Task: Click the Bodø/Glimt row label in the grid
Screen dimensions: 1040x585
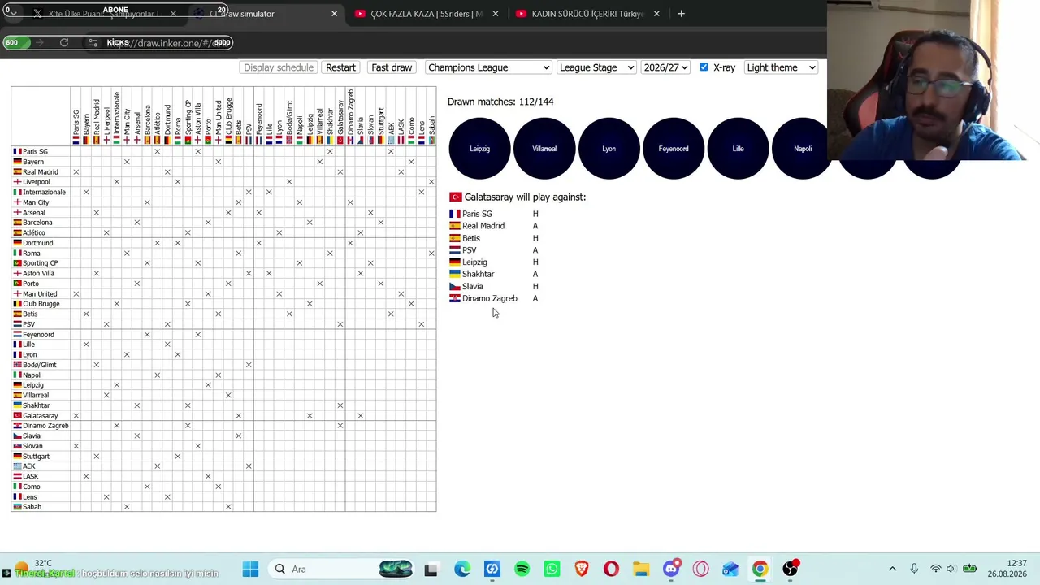Action: pyautogui.click(x=40, y=365)
